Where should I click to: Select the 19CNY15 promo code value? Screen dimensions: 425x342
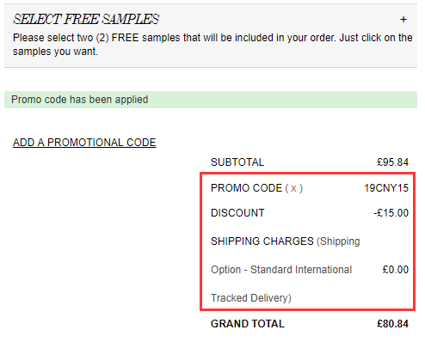[x=386, y=188]
